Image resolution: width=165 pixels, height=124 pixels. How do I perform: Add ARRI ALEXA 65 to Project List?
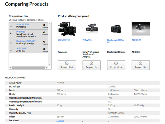pyautogui.click(x=140, y=65)
